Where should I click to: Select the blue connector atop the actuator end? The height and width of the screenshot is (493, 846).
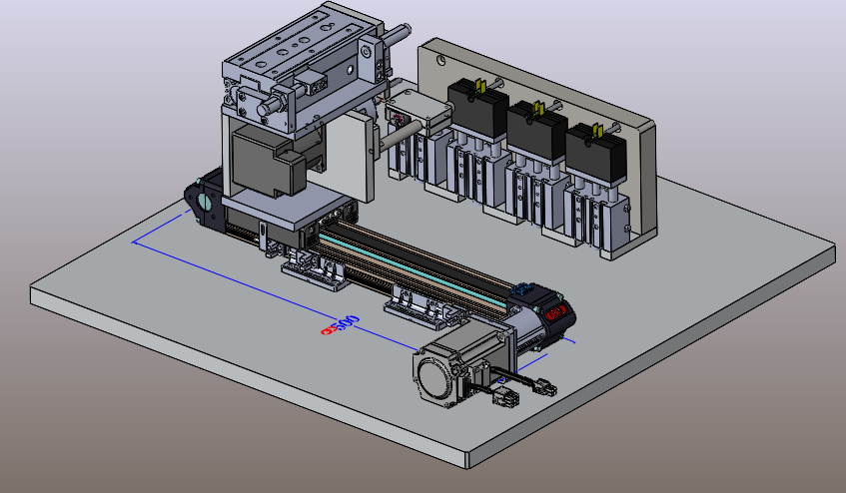520,289
